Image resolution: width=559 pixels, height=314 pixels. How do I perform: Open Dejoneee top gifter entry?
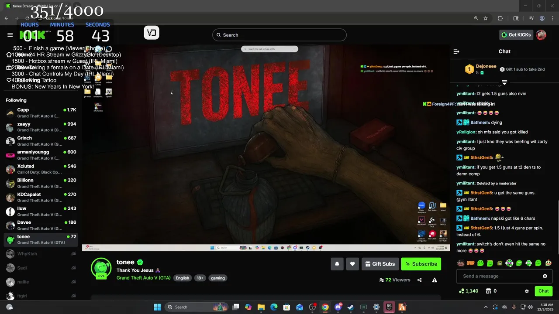click(x=481, y=69)
